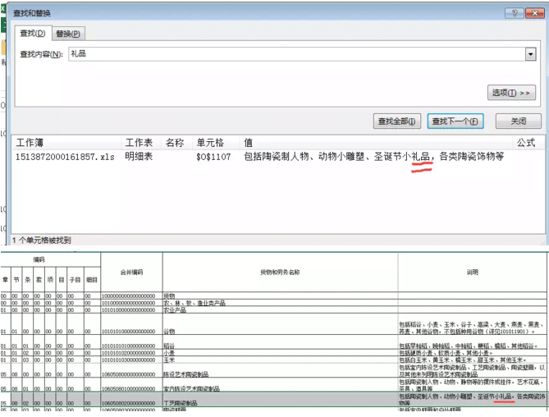This screenshot has width=549, height=417.
Task: Sort results by 工作表 column header
Action: pyautogui.click(x=138, y=143)
